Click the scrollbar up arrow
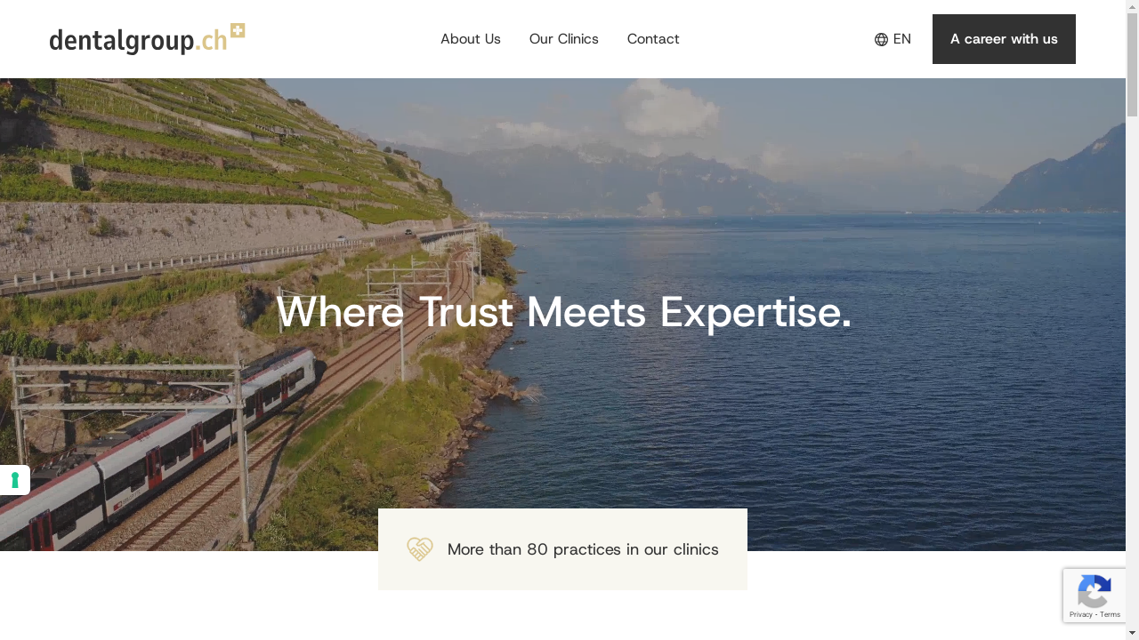 [1132, 6]
